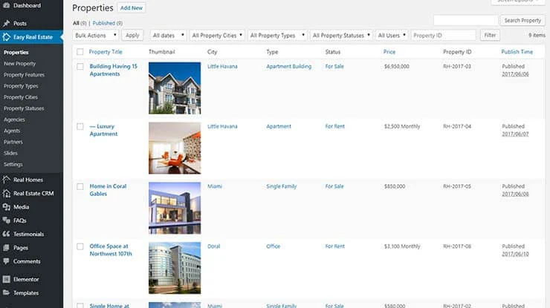550x308 pixels.
Task: Open Building Having 15 Apartments property
Action: tap(113, 70)
